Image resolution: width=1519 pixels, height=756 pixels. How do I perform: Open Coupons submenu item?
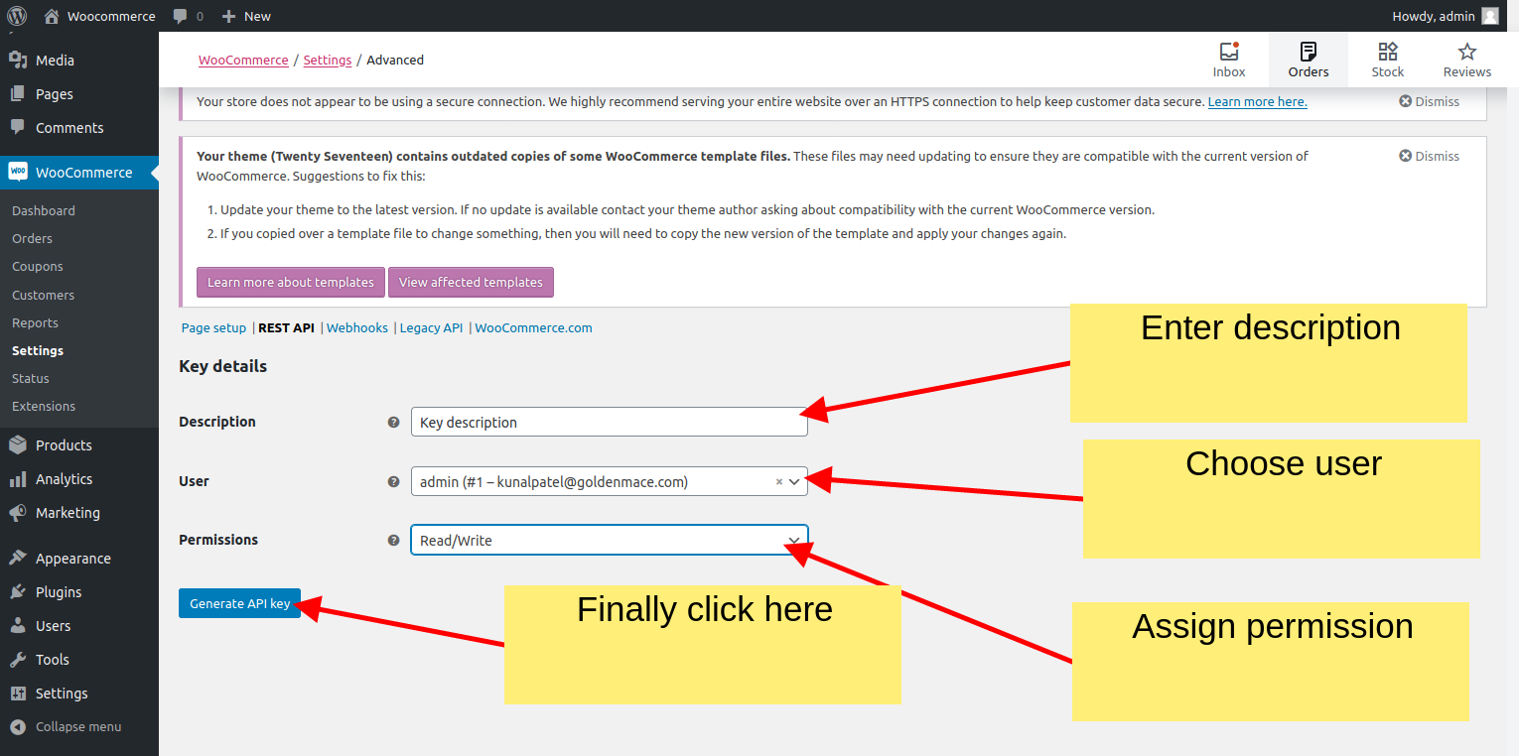click(38, 266)
